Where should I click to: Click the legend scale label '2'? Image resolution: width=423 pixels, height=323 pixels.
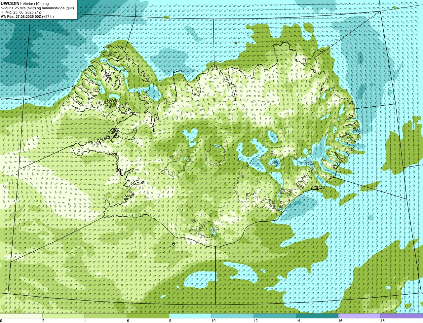click(x=43, y=321)
